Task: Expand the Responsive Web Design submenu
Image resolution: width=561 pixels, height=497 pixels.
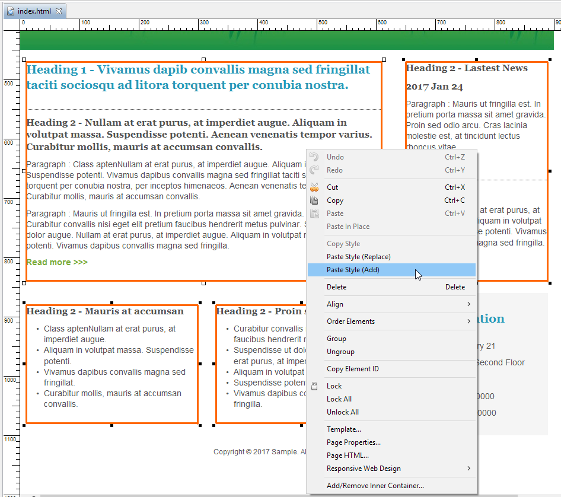Action: tap(392, 469)
